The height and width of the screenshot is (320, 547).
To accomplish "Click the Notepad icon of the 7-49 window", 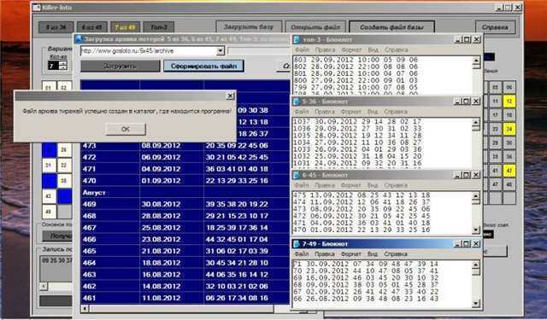I will click(x=297, y=244).
